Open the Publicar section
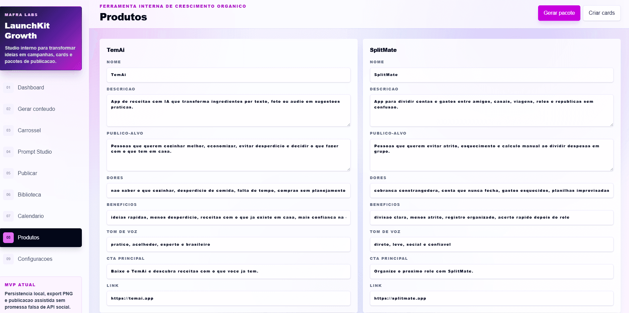The width and height of the screenshot is (629, 313). click(x=41, y=173)
